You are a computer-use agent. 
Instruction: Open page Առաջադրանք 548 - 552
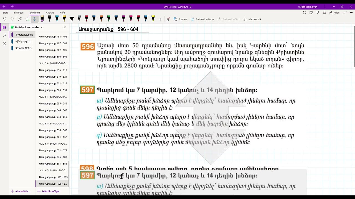(52, 117)
